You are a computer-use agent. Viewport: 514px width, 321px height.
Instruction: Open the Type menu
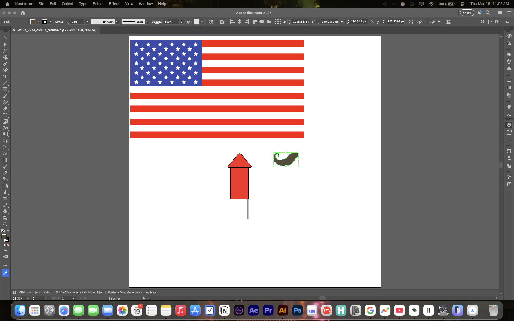pyautogui.click(x=83, y=4)
